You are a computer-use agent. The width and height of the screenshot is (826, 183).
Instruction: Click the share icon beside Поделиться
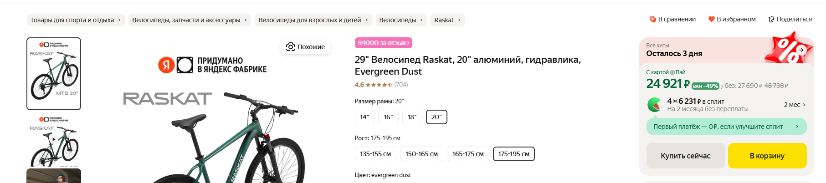771,19
